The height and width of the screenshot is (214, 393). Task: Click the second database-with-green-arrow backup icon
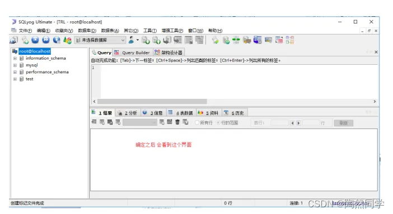pos(156,40)
